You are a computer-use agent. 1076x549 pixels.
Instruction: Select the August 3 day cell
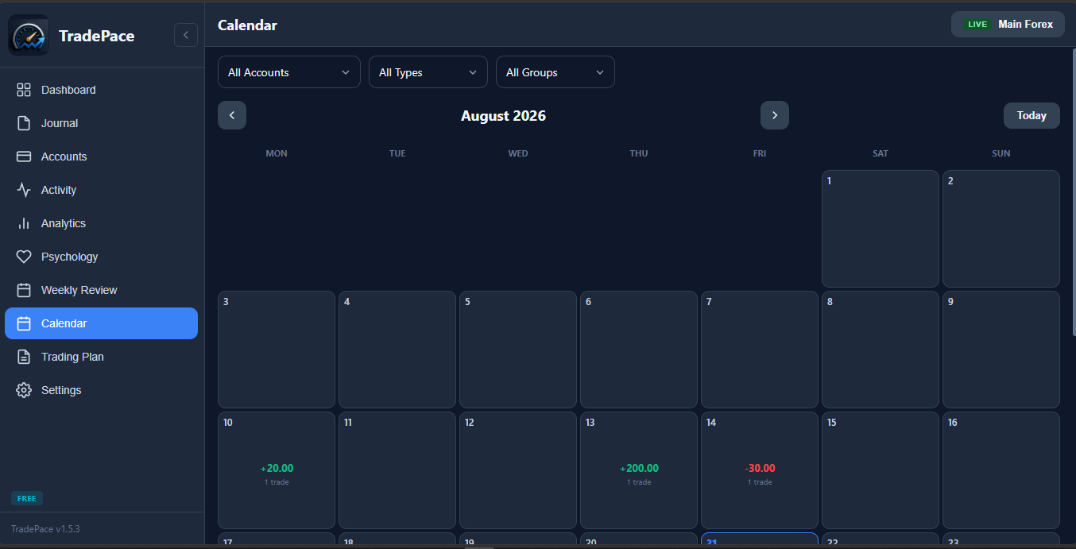[x=277, y=350]
